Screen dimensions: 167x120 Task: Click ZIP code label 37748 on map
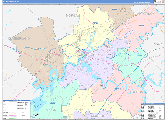(95, 23)
